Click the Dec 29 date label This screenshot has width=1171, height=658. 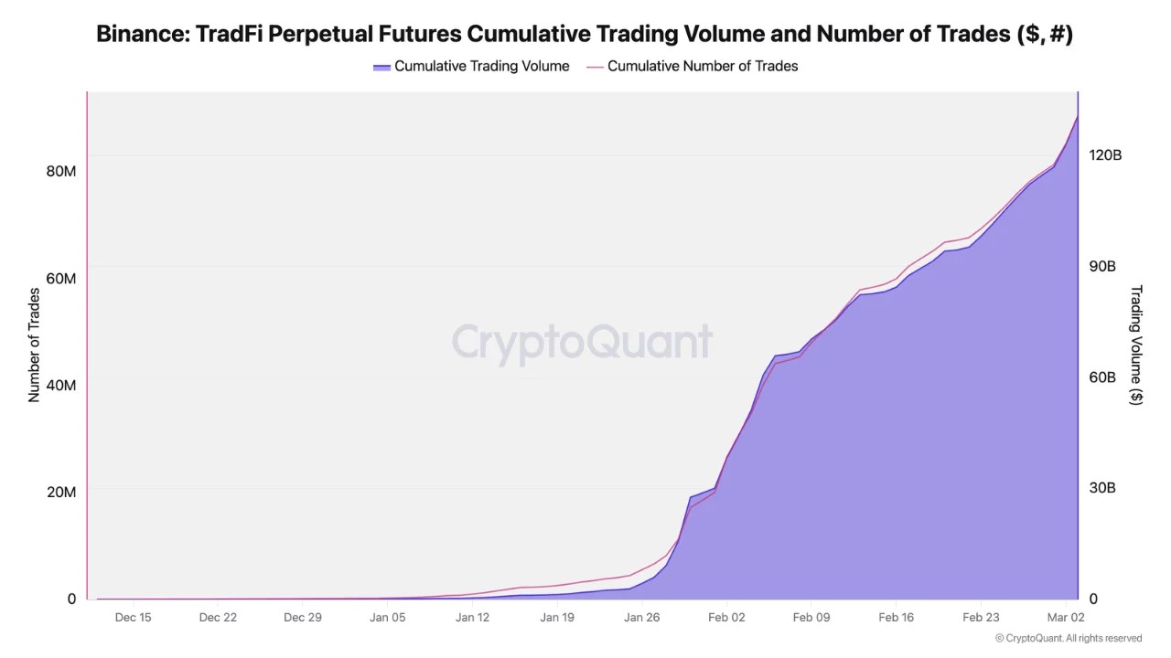(x=303, y=618)
